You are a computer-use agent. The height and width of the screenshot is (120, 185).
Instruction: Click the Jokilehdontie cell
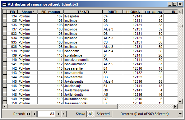point(83,95)
